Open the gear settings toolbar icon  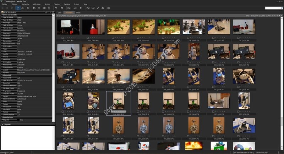point(28,8)
